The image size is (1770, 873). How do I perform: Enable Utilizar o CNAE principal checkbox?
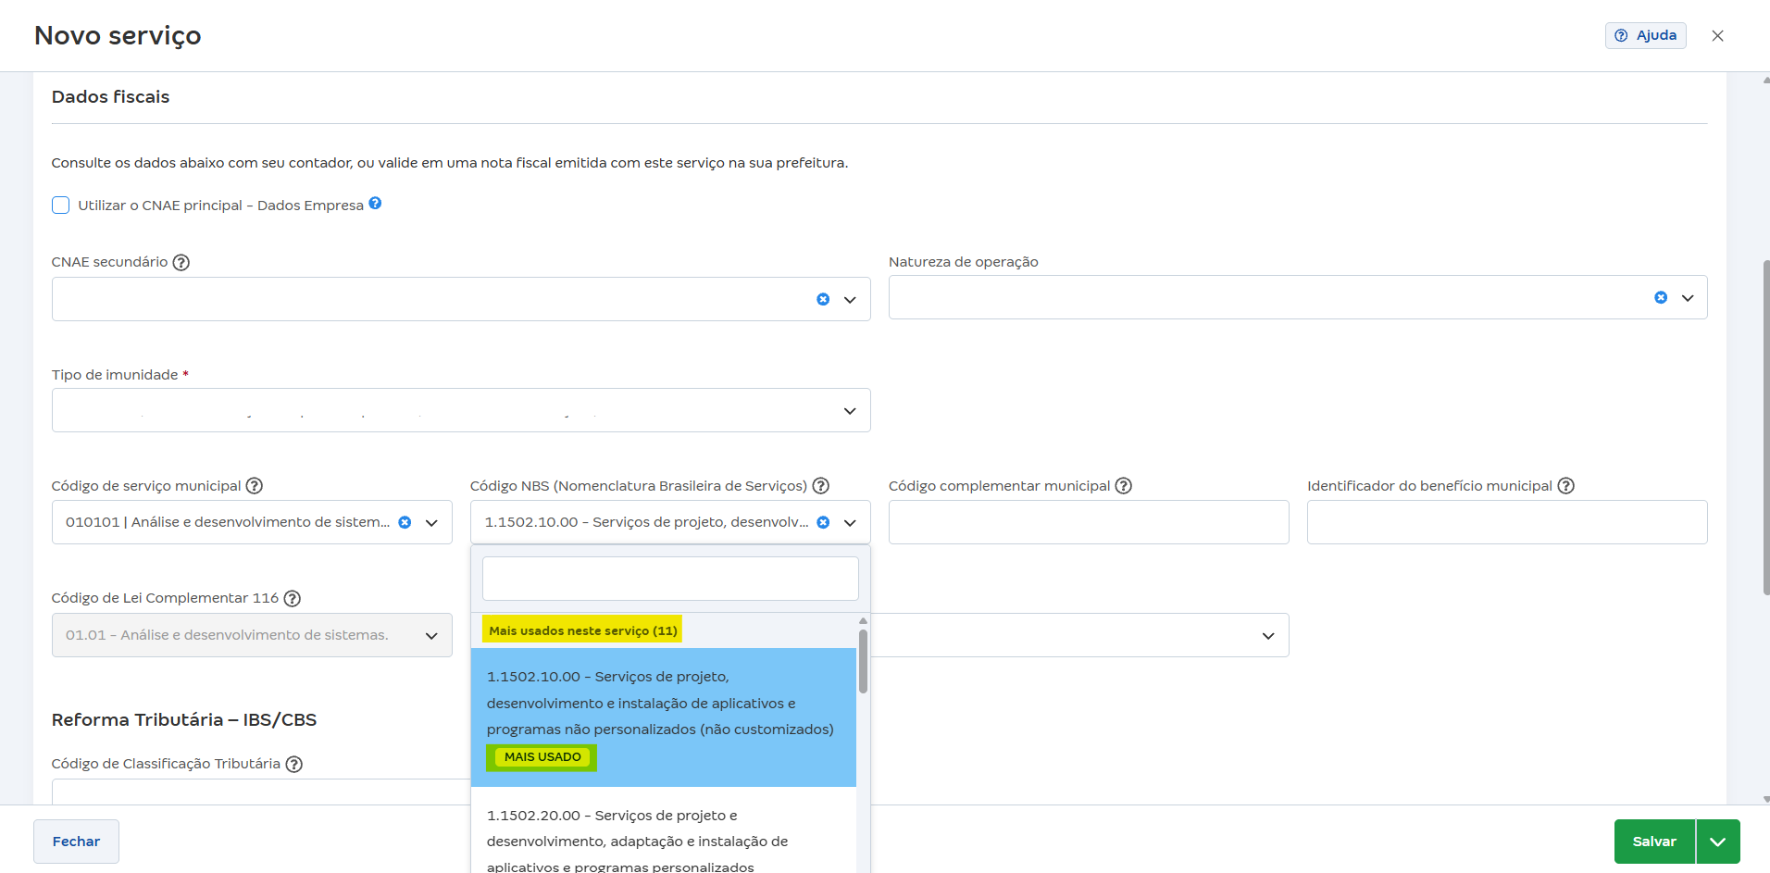[61, 205]
